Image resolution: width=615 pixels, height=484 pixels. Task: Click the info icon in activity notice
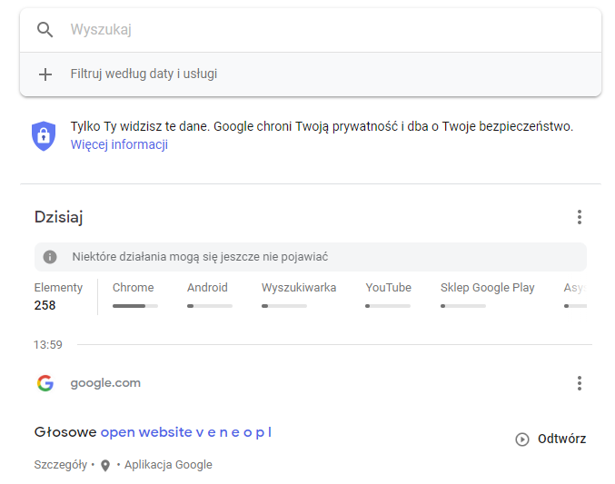pos(50,257)
